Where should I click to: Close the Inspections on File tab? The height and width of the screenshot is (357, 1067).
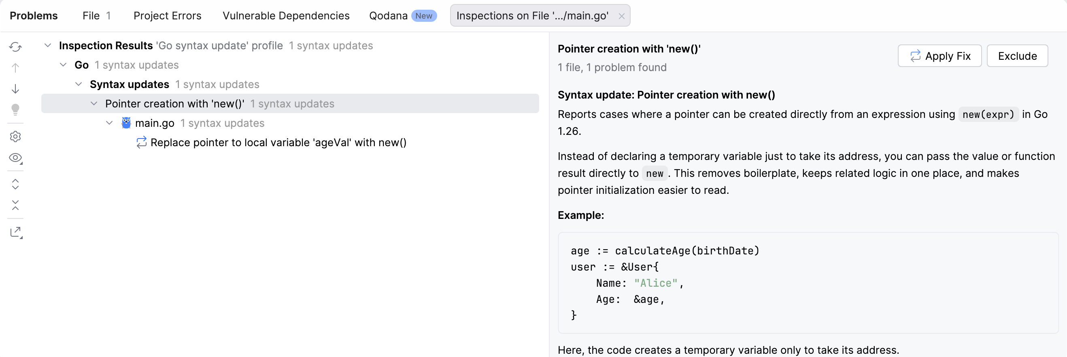621,16
